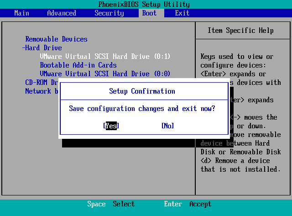292x216 pixels.
Task: Click the PhoenixBIOS Setup Utility title
Action: point(144,4)
